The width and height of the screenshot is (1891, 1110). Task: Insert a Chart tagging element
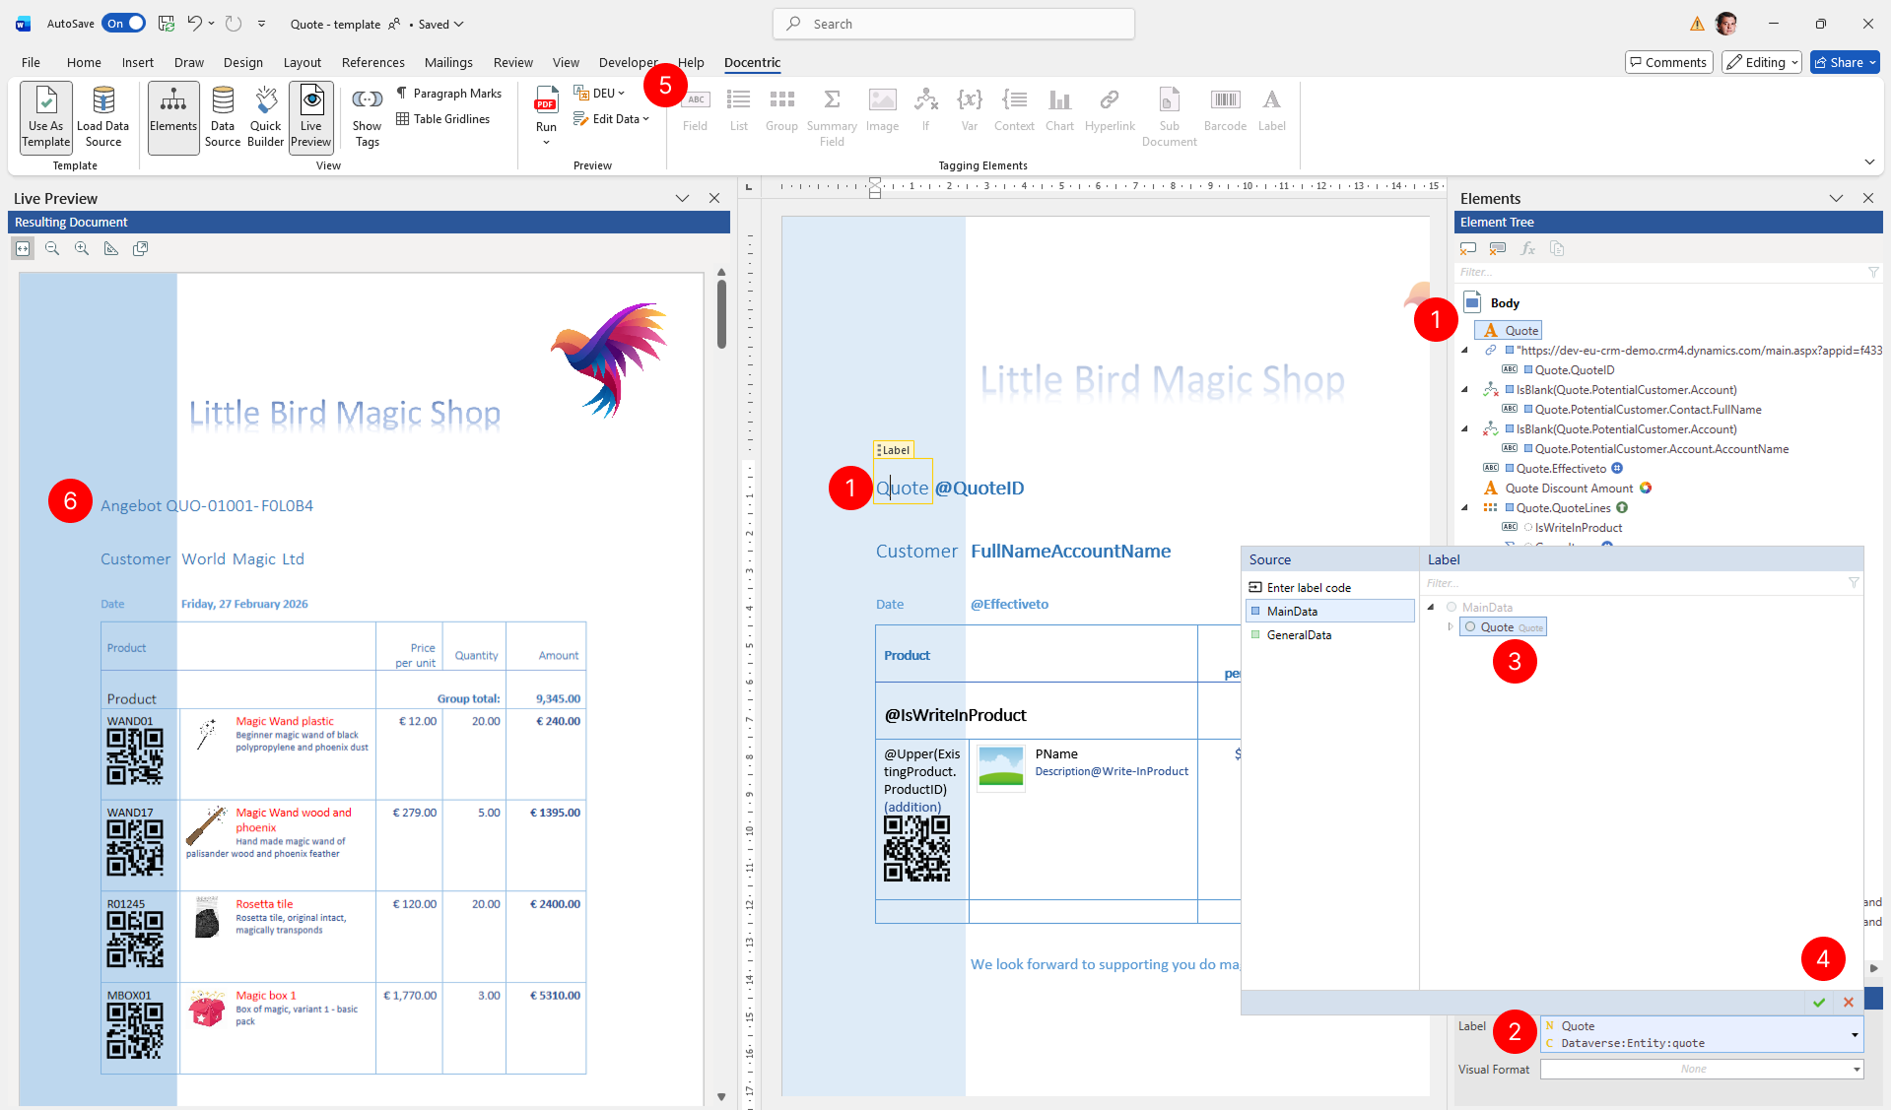tap(1059, 110)
